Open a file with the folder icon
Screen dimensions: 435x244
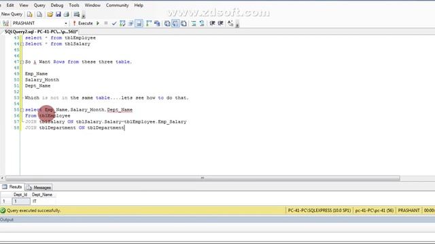[x=50, y=14]
